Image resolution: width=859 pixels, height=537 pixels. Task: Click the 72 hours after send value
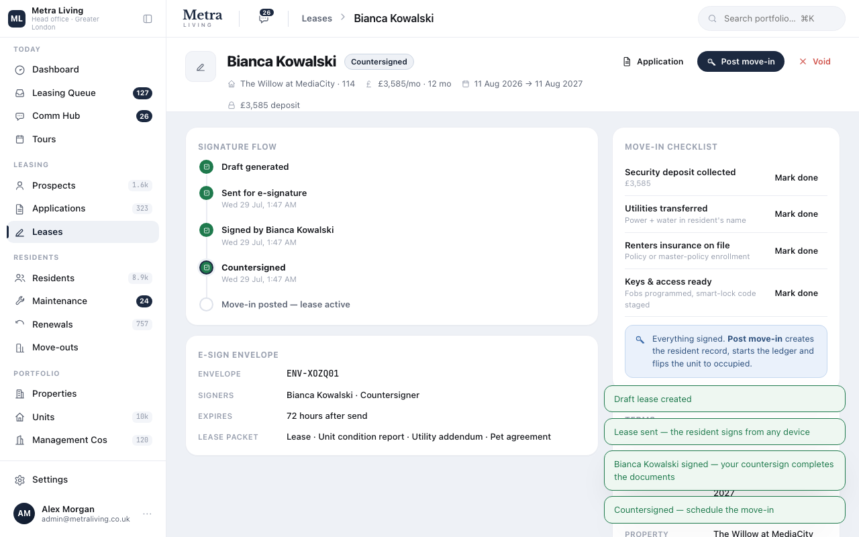tap(327, 416)
